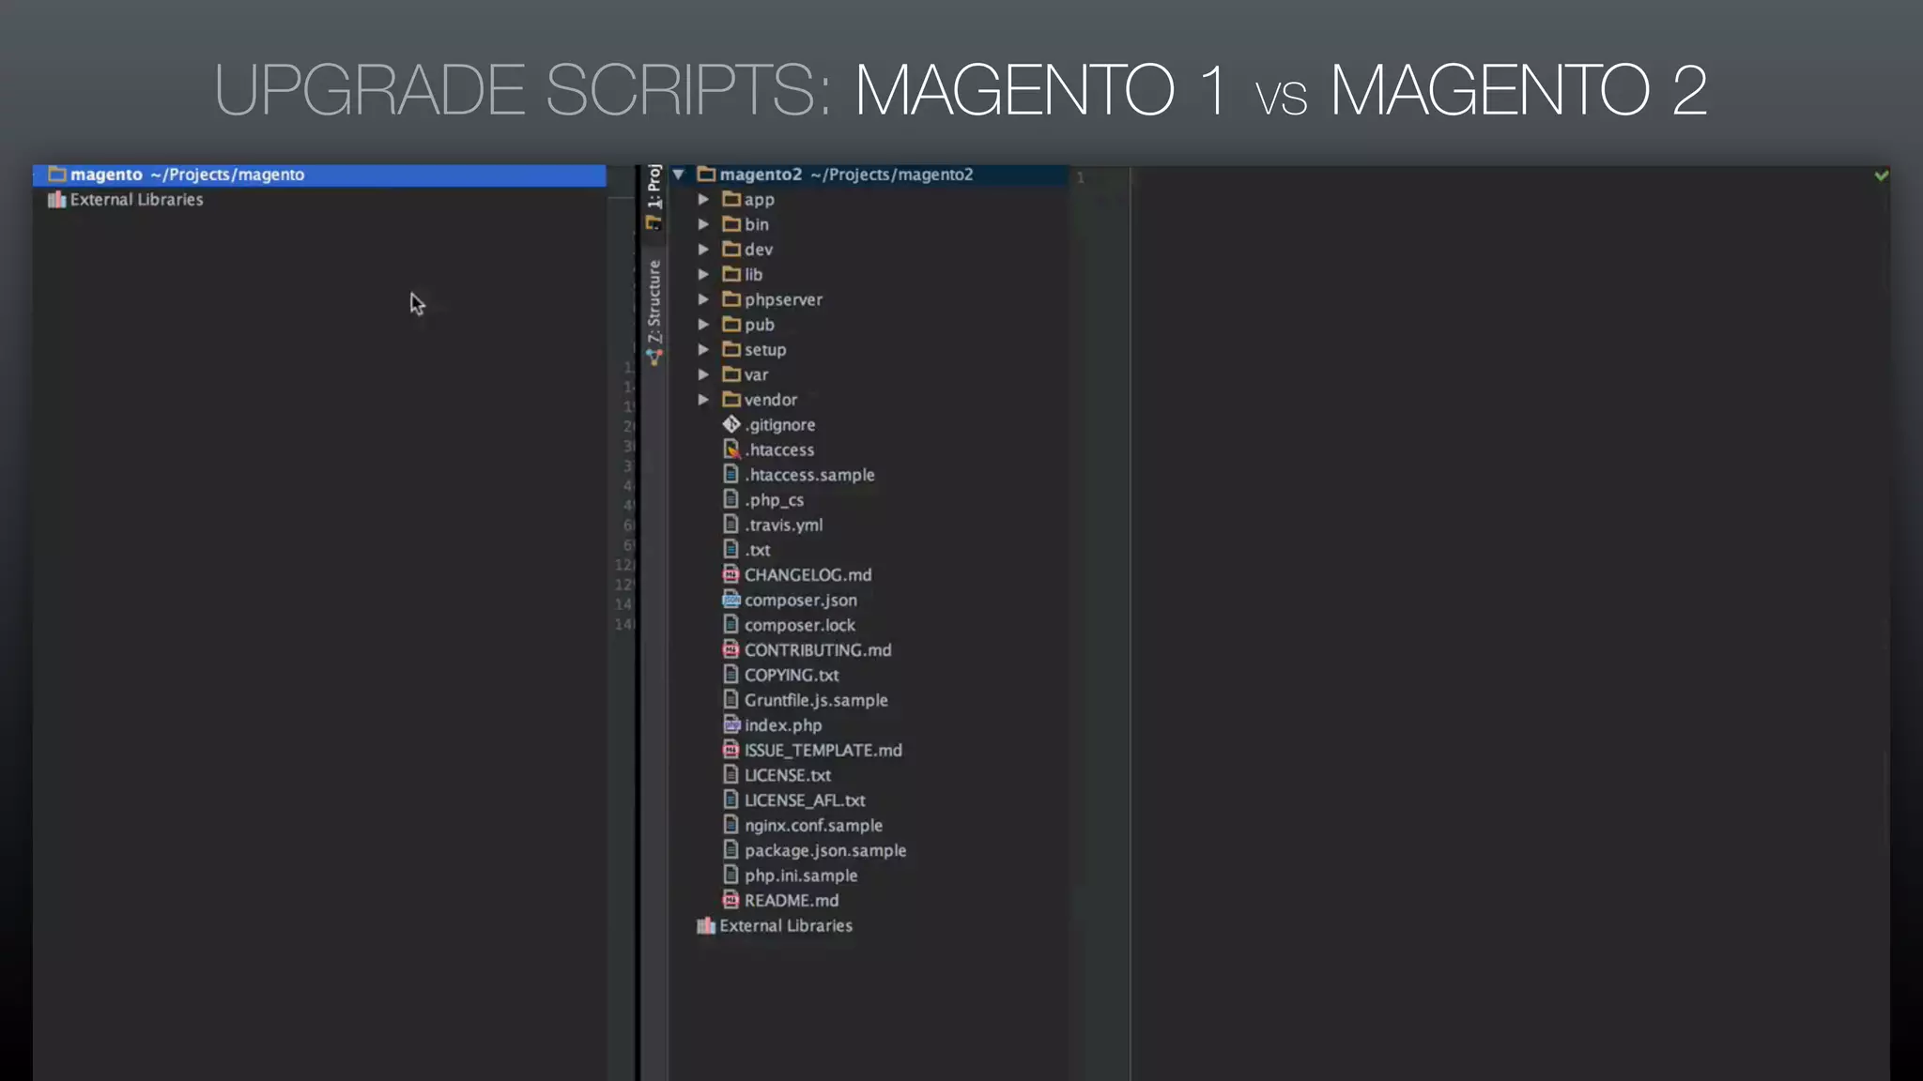The height and width of the screenshot is (1081, 1923).
Task: Select the magento2 ~/Projects/magento2 row
Action: pos(869,175)
